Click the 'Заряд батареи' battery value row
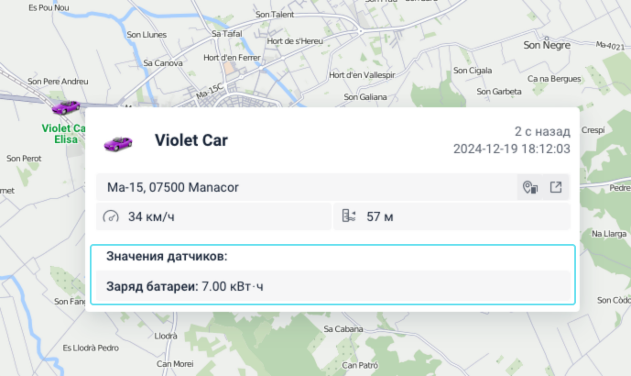The image size is (631, 376). tap(185, 286)
